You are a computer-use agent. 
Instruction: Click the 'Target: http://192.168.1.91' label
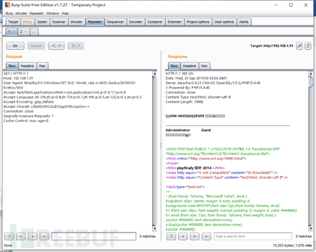pos(272,46)
